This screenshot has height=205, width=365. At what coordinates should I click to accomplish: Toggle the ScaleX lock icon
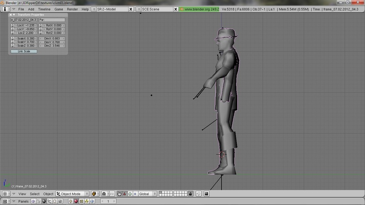pos(12,38)
